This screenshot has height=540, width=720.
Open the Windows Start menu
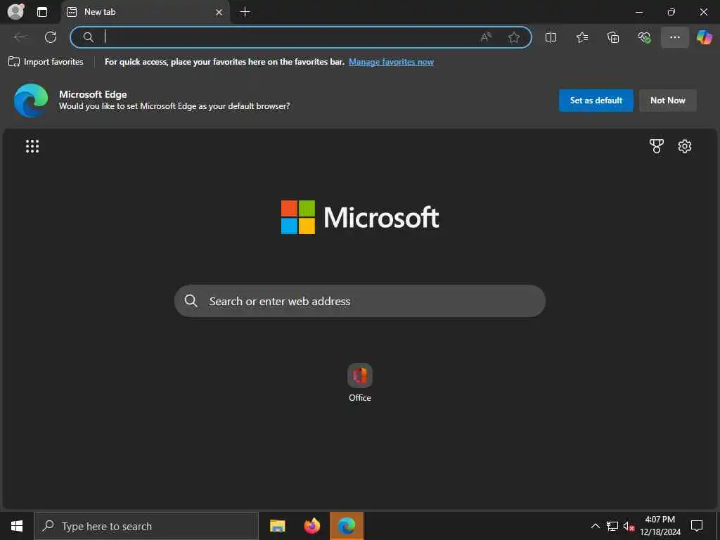(17, 526)
